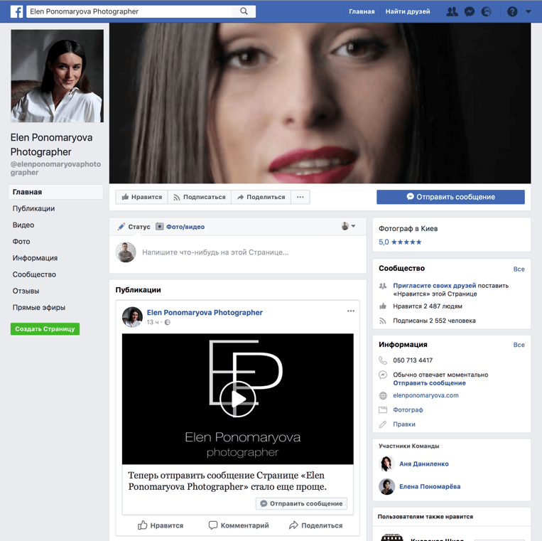Screen dimensions: 542x541
Task: Click the globe icon beside website
Action: click(383, 395)
